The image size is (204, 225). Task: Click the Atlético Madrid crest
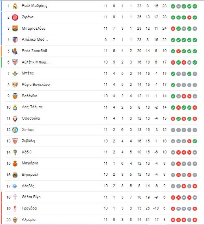click(15, 40)
